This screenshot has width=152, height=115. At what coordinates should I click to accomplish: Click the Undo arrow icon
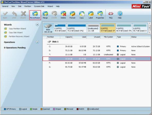(14, 14)
